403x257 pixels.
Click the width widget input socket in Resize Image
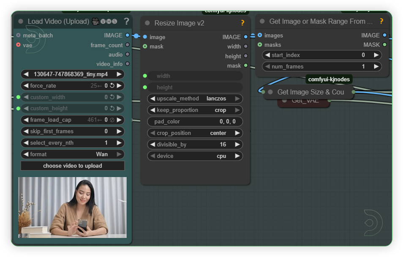[145, 76]
